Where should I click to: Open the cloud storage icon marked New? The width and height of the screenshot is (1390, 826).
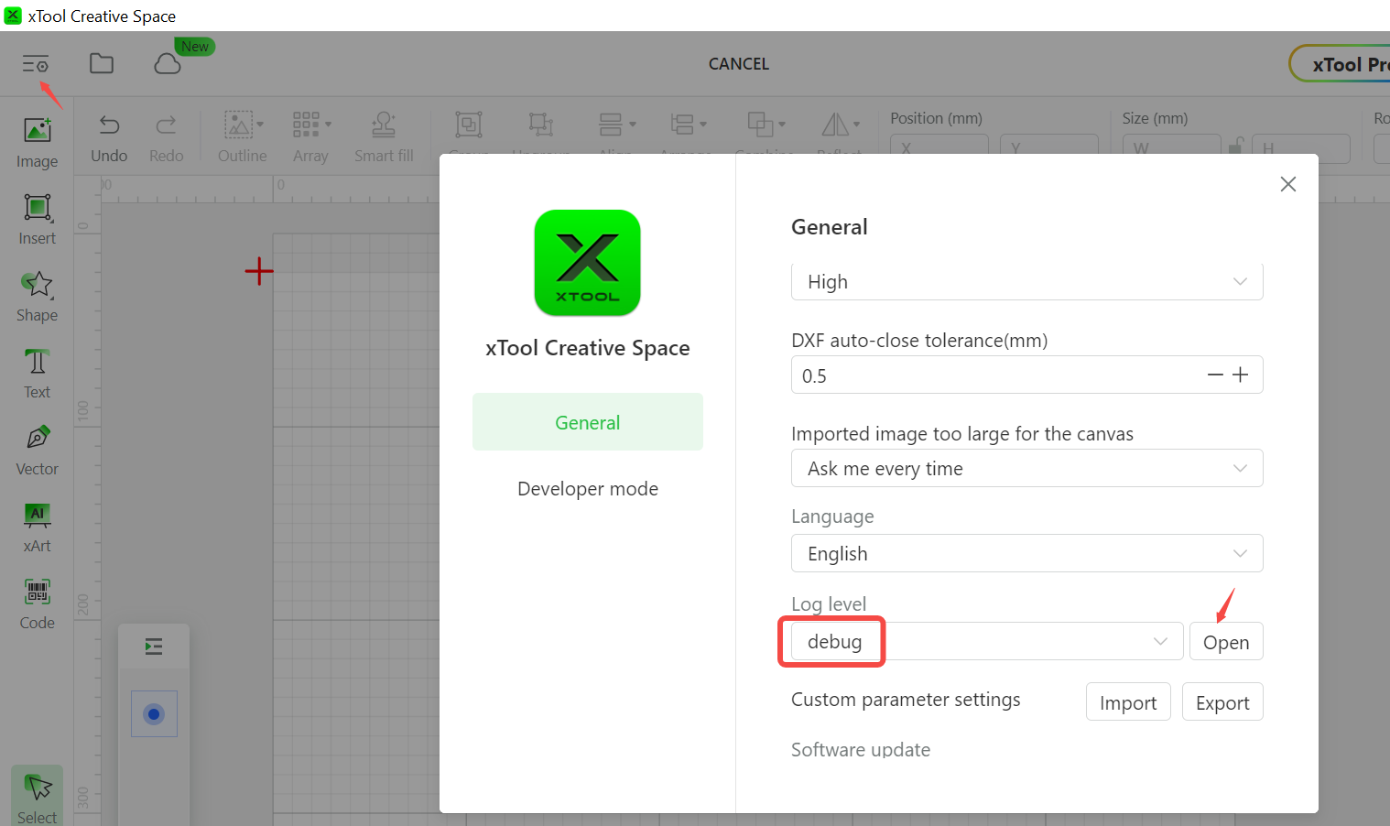pyautogui.click(x=168, y=63)
